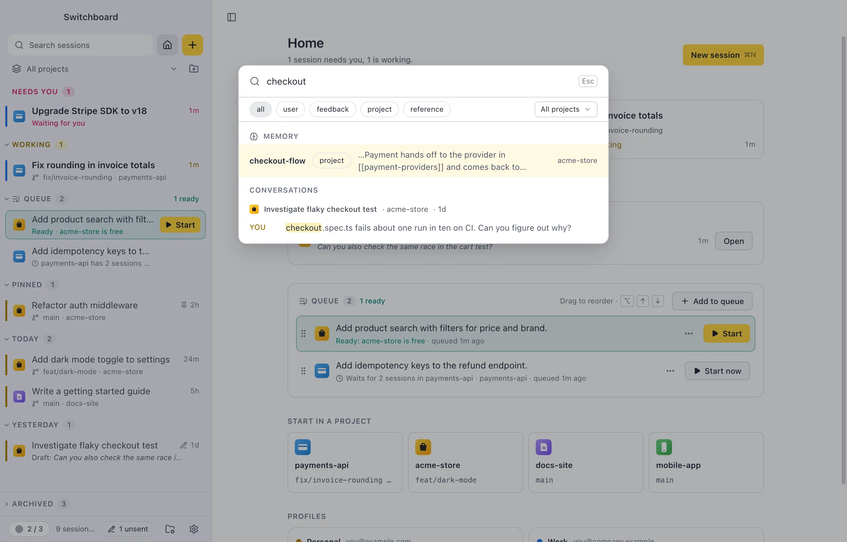
Task: Select the 'project' filter chip in search
Action: (x=379, y=109)
